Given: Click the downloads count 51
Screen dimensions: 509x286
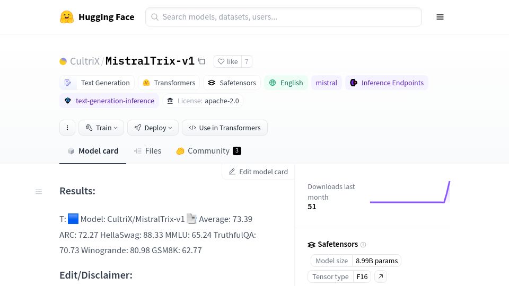Looking at the screenshot, I should point(312,207).
